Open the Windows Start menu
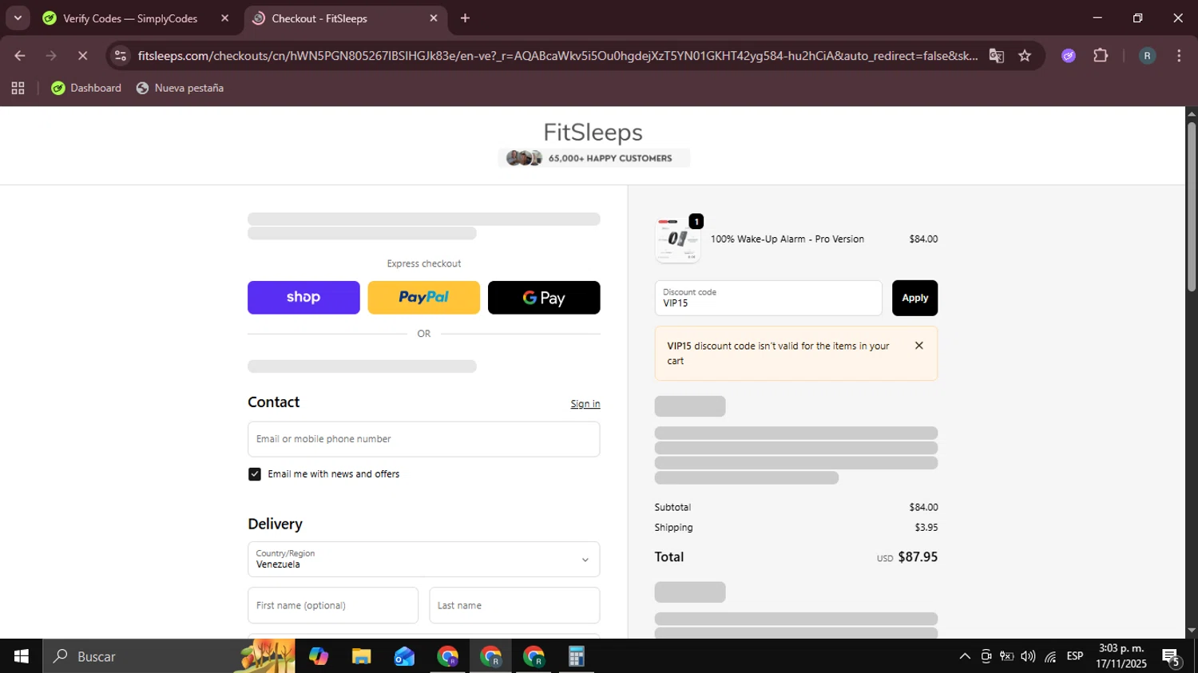Image resolution: width=1198 pixels, height=673 pixels. click(x=21, y=656)
